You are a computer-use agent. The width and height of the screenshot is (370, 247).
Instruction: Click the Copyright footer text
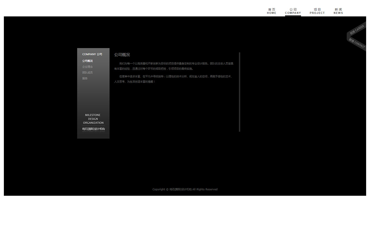tap(185, 189)
